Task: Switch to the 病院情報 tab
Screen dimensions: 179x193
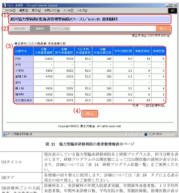Action: point(19,28)
